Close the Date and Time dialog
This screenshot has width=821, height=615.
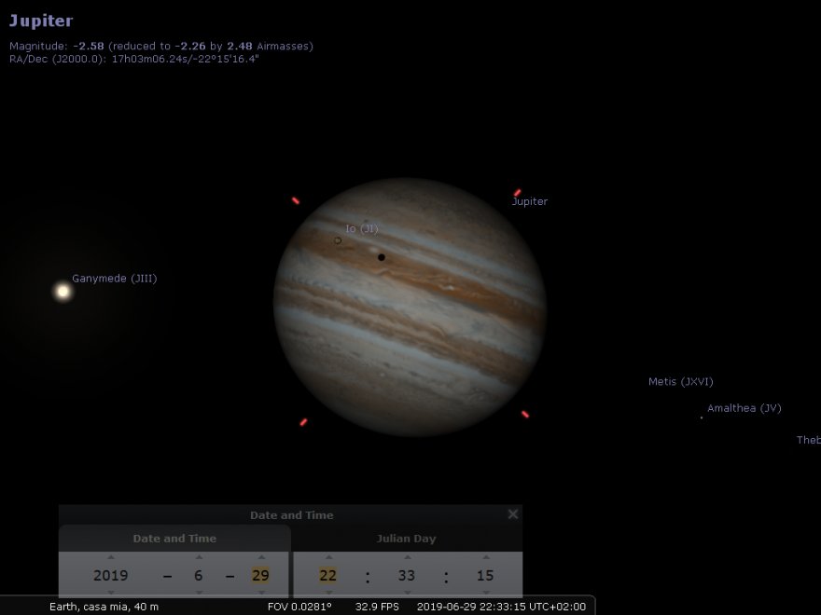512,514
